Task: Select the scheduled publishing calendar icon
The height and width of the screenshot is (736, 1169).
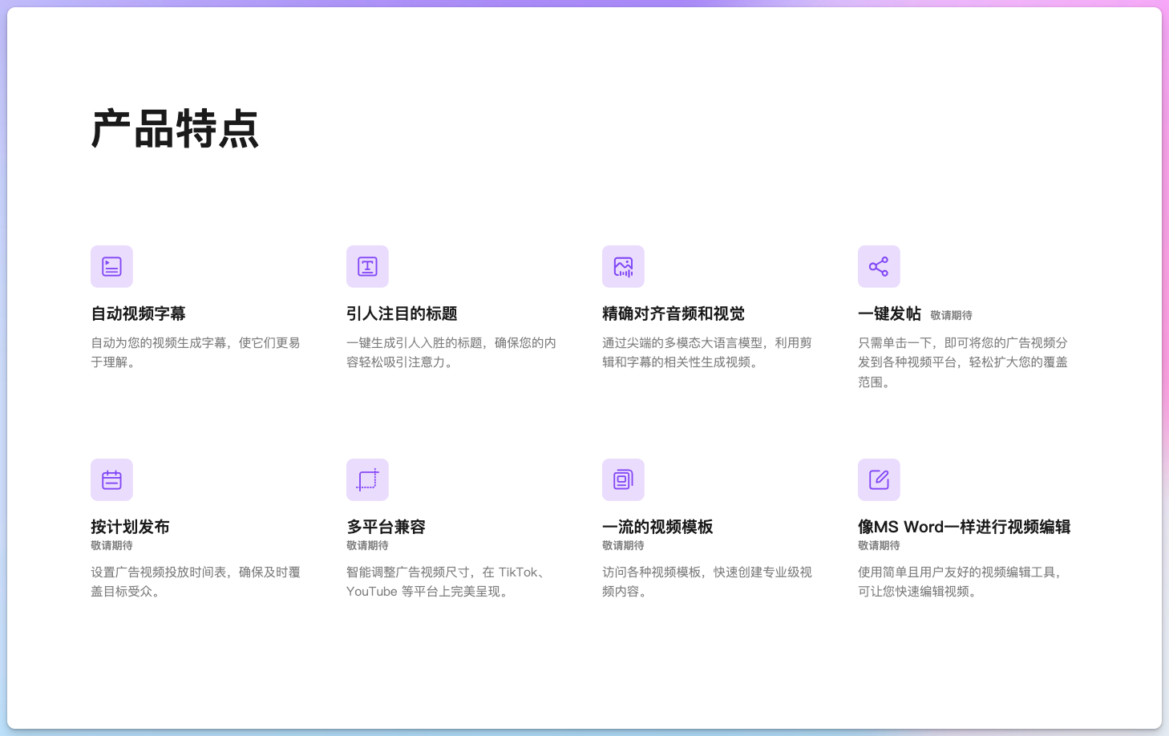Action: (x=111, y=479)
